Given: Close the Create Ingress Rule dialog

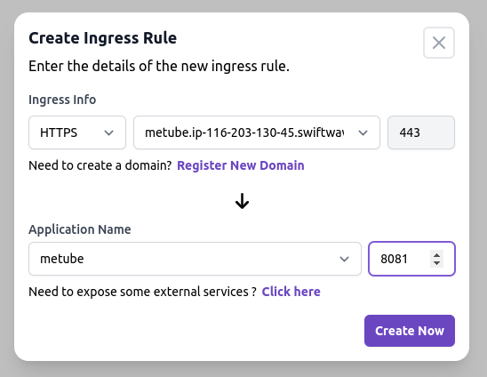Looking at the screenshot, I should [x=438, y=43].
